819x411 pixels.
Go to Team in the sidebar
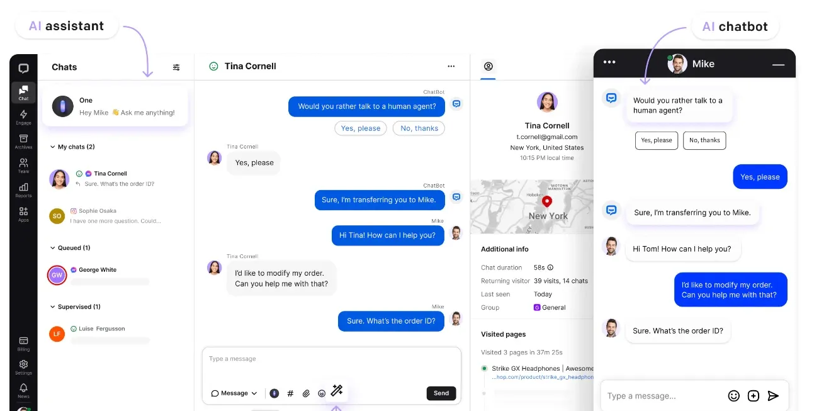pos(23,166)
